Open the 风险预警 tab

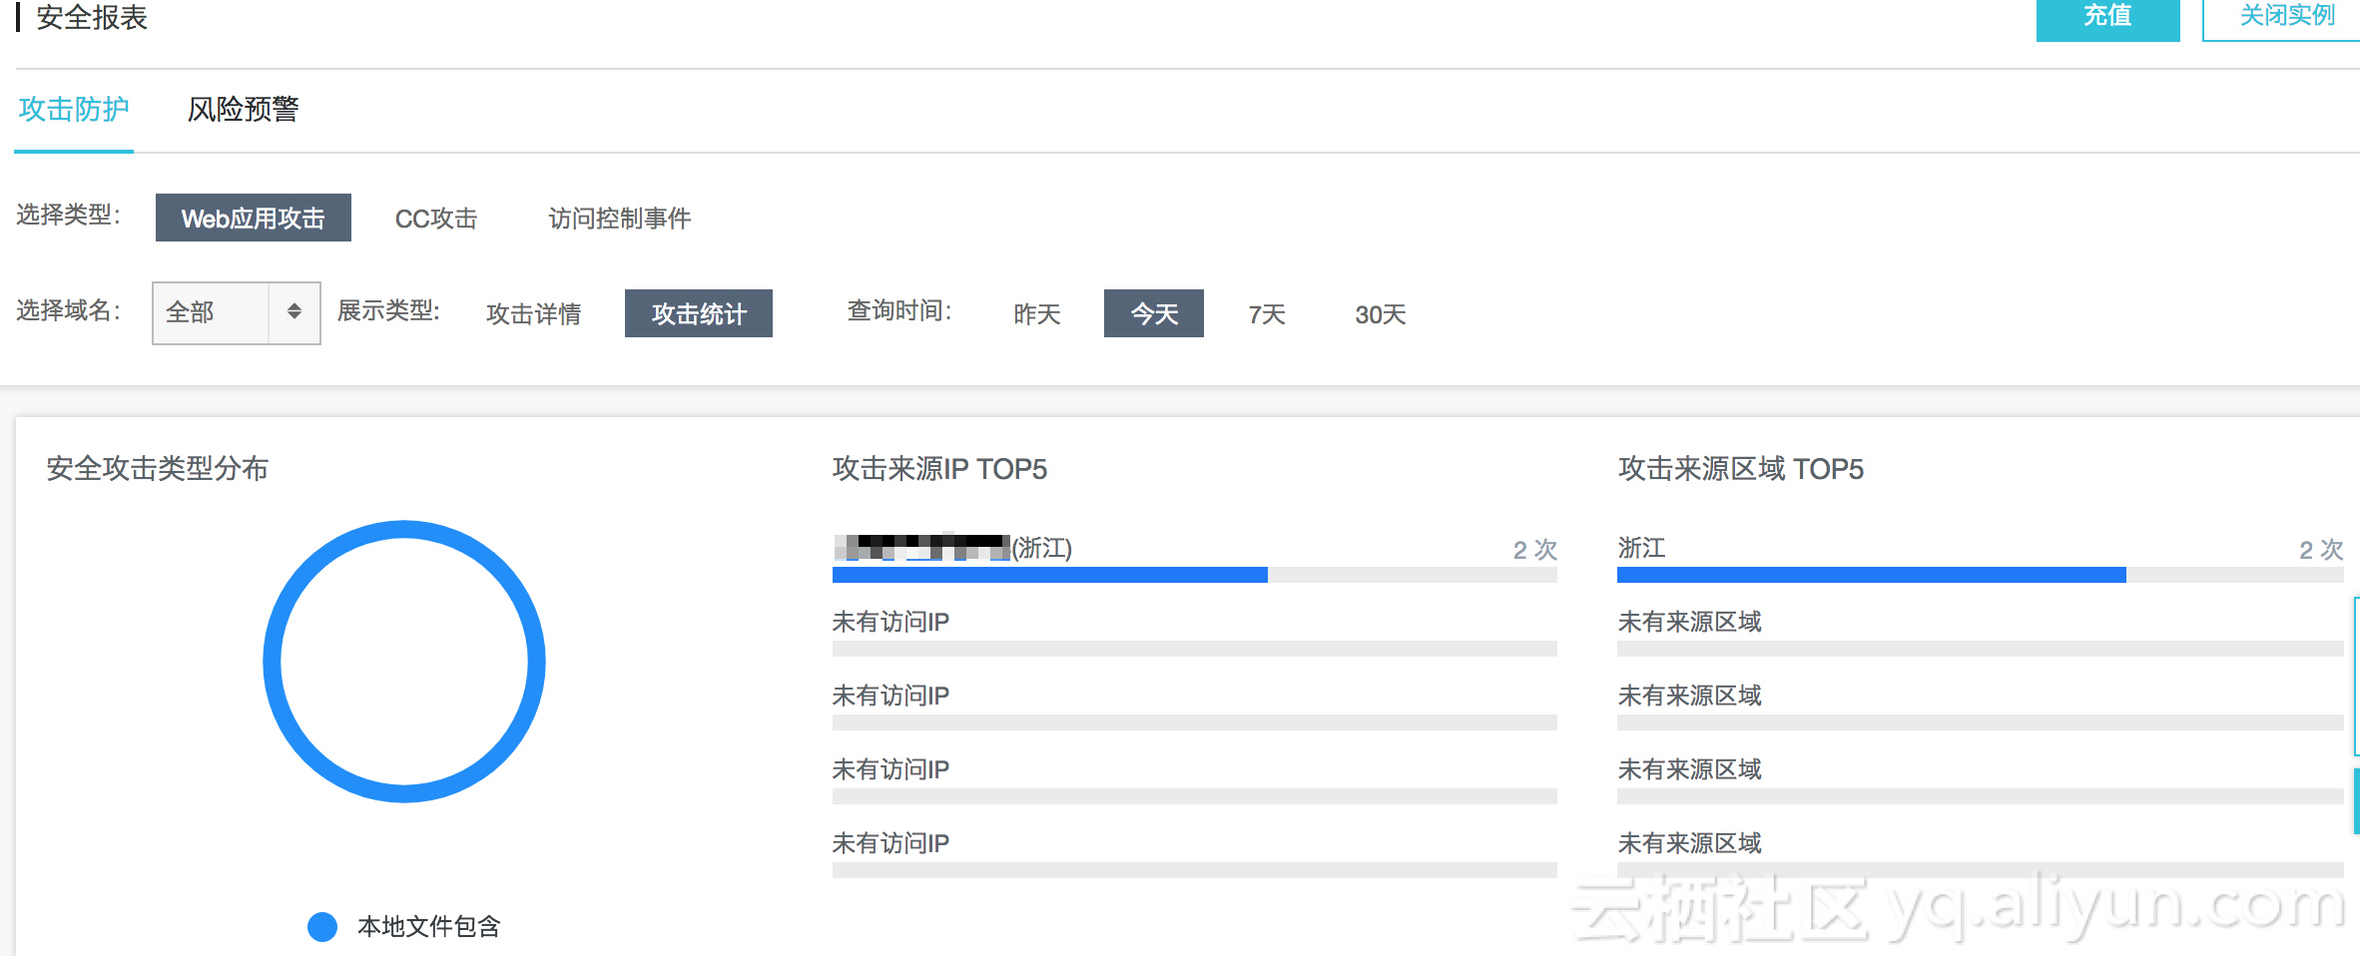(x=244, y=110)
